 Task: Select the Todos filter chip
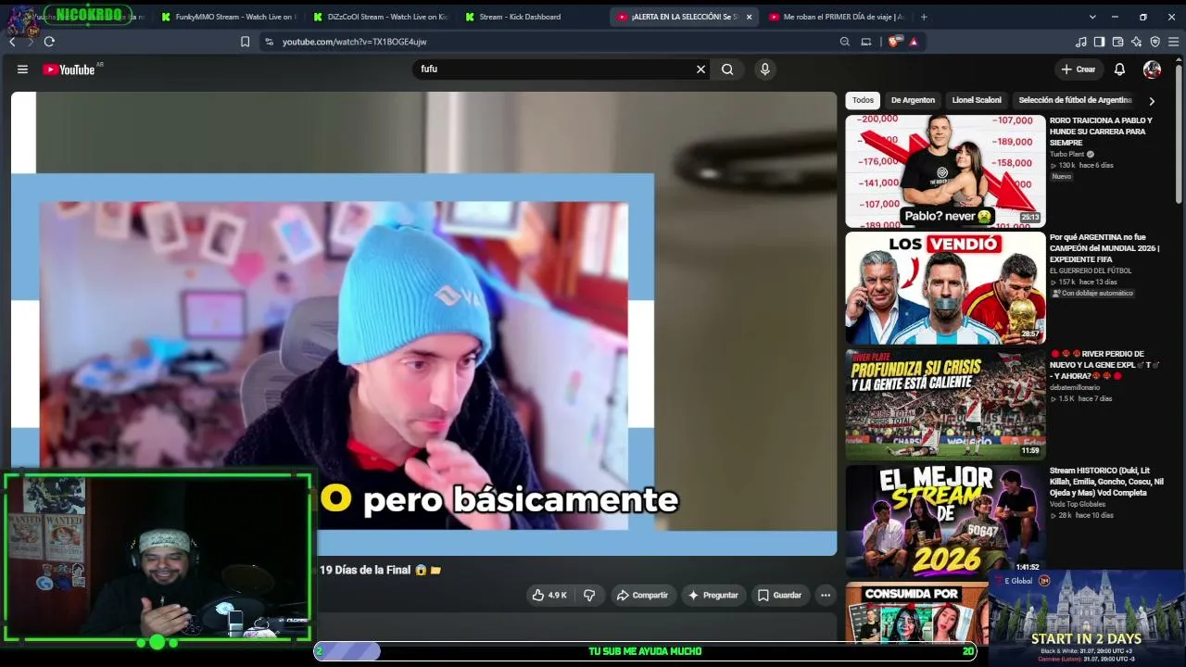pos(863,100)
